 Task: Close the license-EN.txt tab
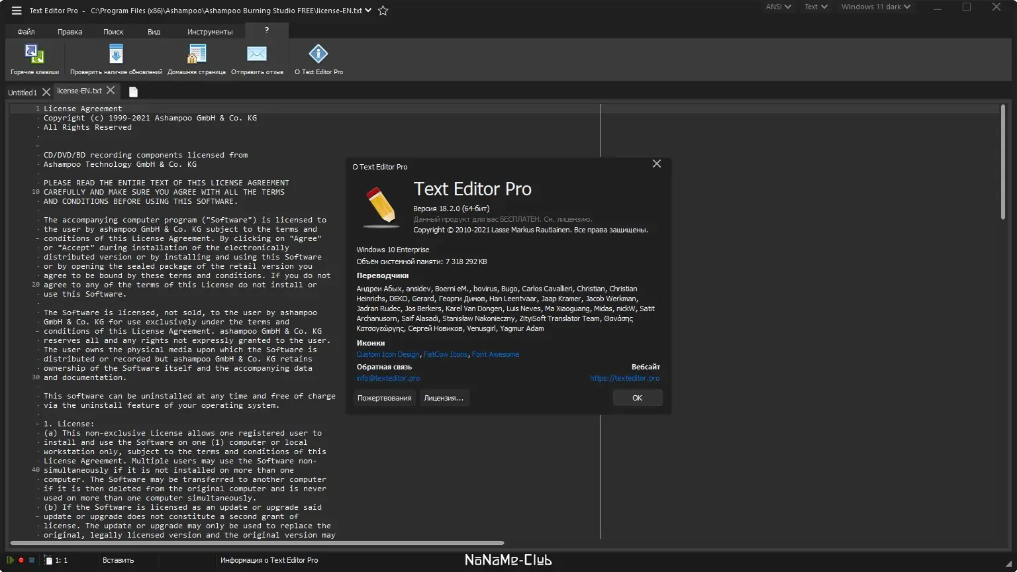[x=111, y=90]
